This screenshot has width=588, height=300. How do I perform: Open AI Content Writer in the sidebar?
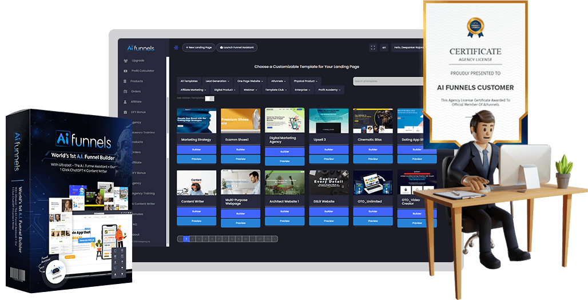click(x=143, y=204)
